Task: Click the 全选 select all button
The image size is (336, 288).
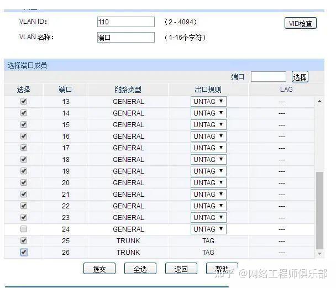Action: [140, 269]
